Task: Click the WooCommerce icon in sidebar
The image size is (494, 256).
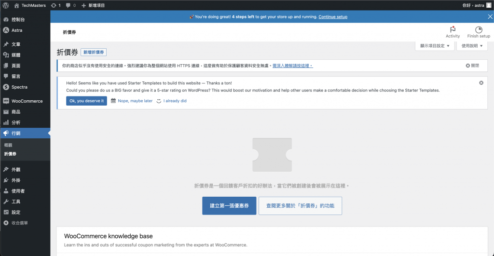Action: point(6,101)
